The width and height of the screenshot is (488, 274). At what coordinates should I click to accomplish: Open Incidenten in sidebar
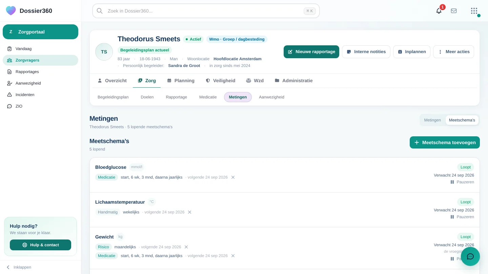pos(40,95)
